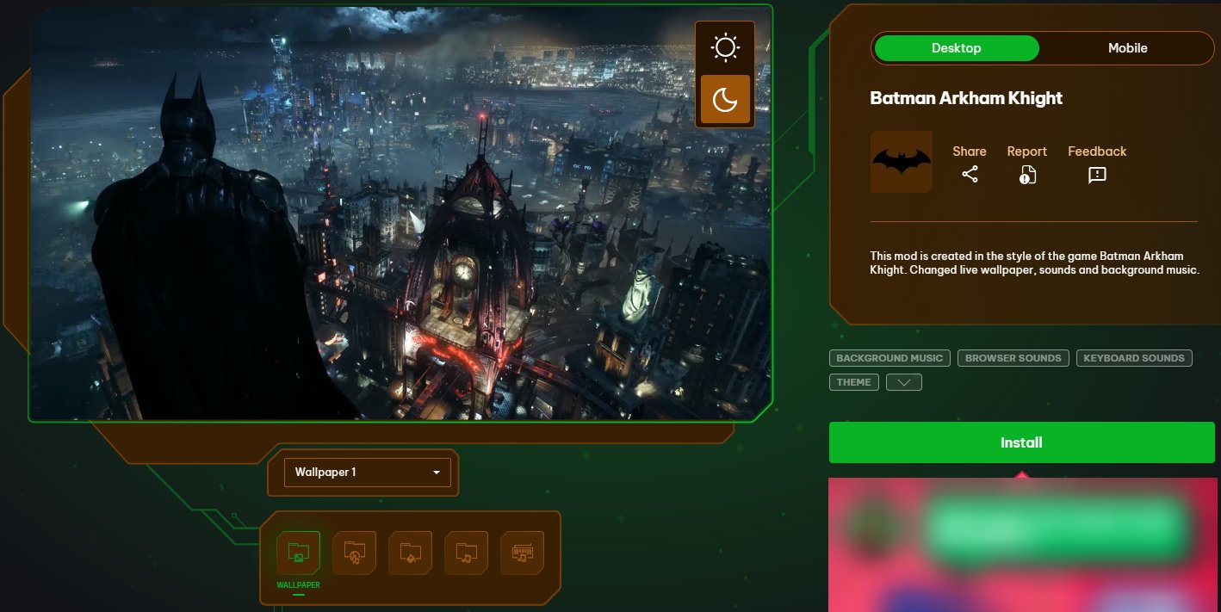This screenshot has width=1221, height=612.
Task: Click the 'Batman Arkham Khight' title
Action: coord(966,98)
